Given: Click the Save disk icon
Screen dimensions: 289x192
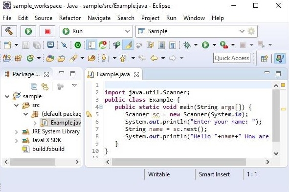Looking at the screenshot, I should (x=25, y=45).
